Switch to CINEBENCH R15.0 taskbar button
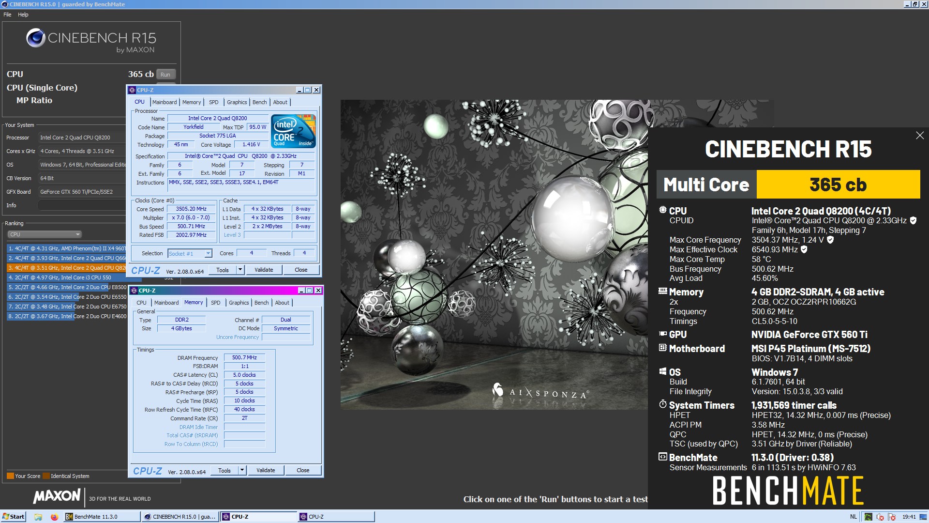The height and width of the screenshot is (523, 929). tap(180, 517)
